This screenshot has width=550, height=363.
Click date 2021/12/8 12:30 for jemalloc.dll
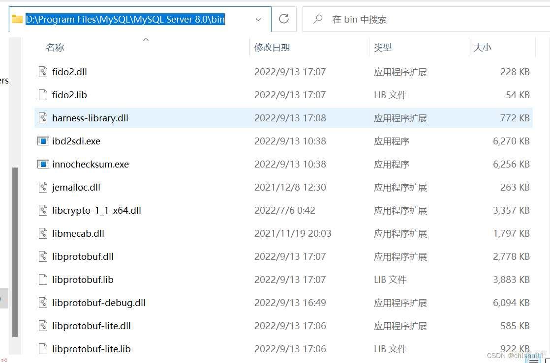tap(290, 188)
